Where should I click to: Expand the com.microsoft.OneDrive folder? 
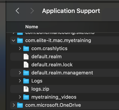coord(14,105)
